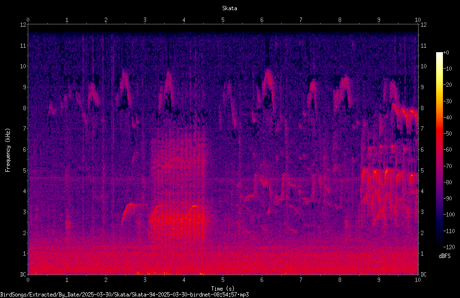Click the '-100' colorbar value
The width and height of the screenshot is (460, 298).
[x=449, y=215]
